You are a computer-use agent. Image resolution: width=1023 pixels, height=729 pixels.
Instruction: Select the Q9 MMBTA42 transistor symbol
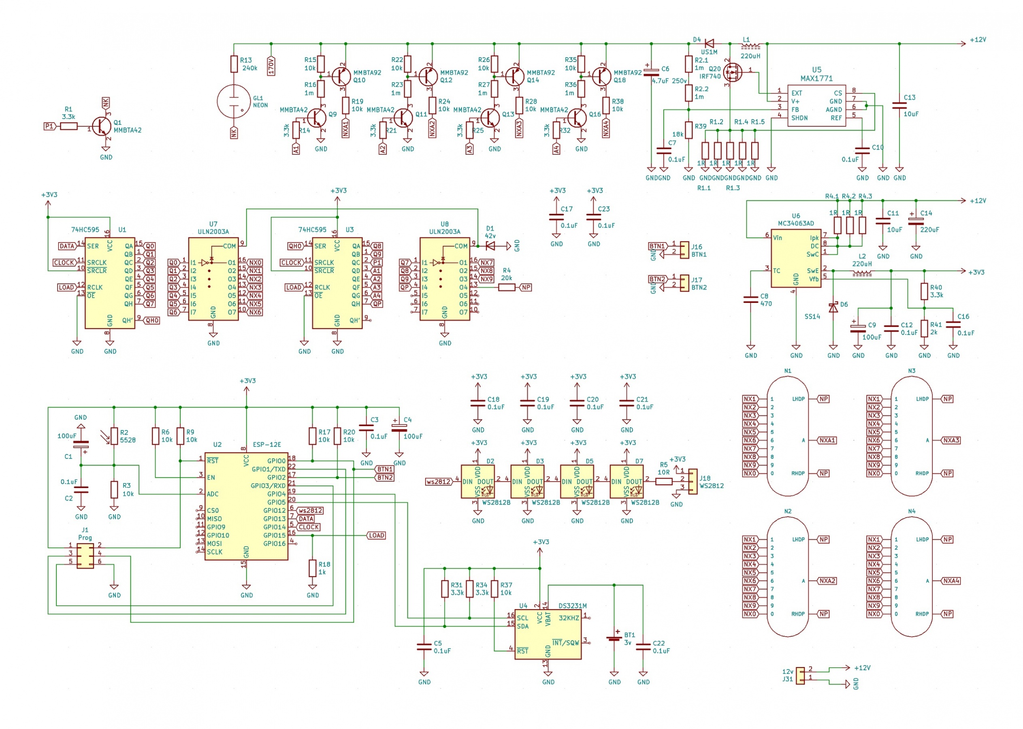tap(316, 118)
